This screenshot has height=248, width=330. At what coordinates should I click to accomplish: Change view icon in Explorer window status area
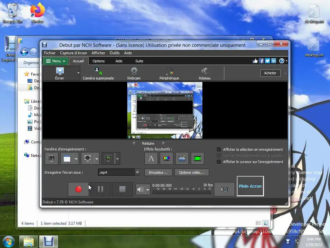(258, 223)
